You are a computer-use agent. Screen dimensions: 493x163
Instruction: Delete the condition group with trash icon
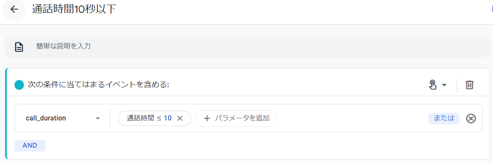pyautogui.click(x=470, y=85)
